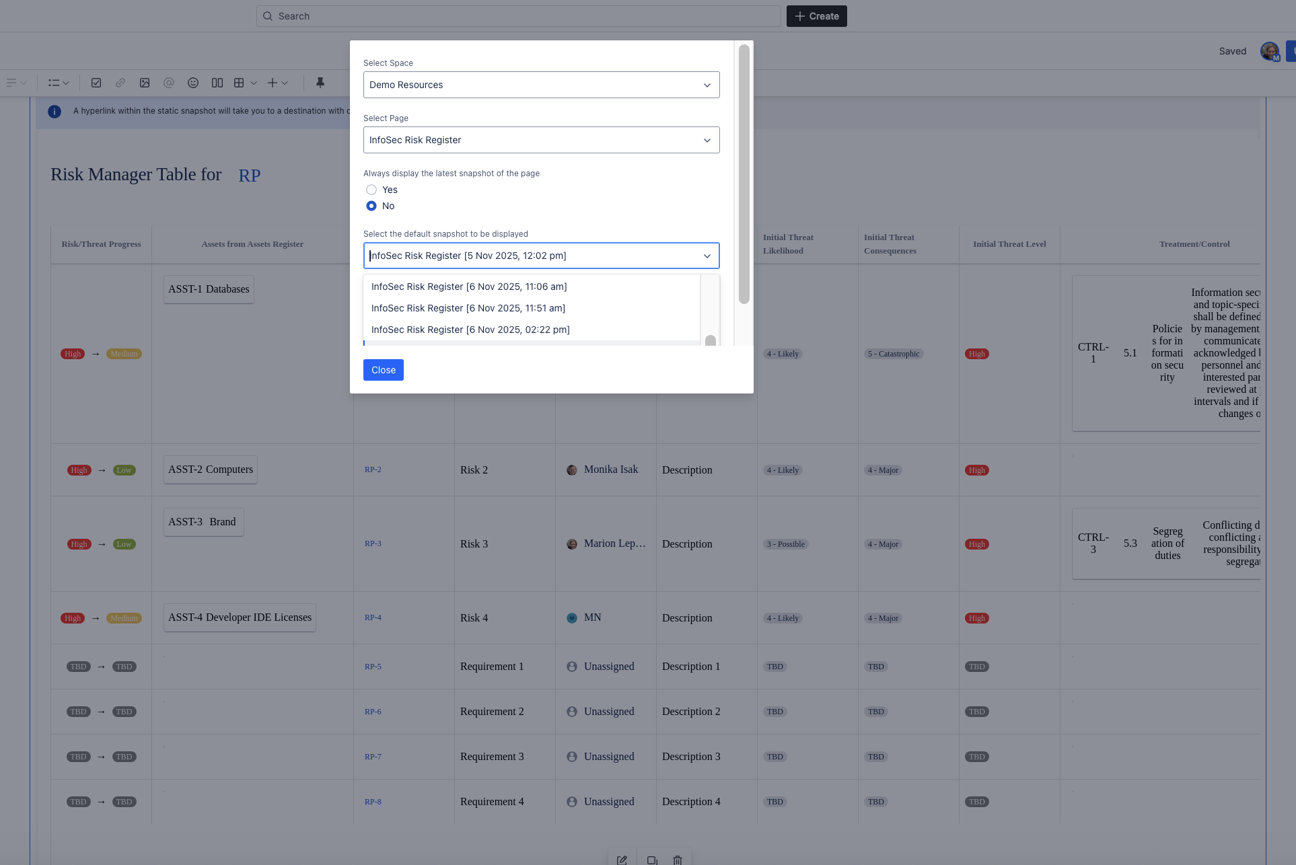Choose snapshot 6 Nov 2025, 11:06 am
The width and height of the screenshot is (1296, 865).
pyautogui.click(x=469, y=287)
